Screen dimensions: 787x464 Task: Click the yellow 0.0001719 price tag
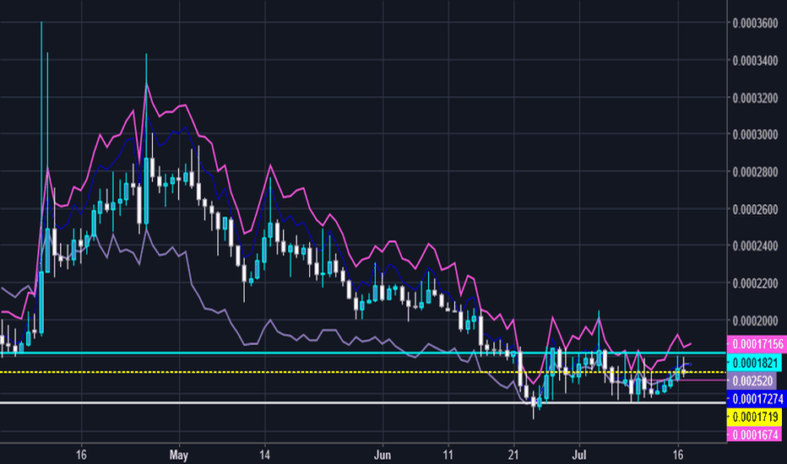[x=754, y=417]
